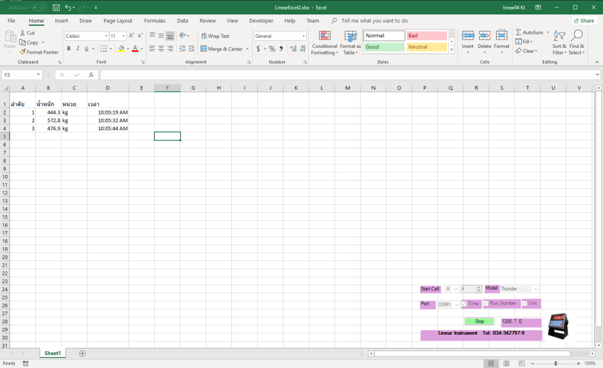Screen dimensions: 603x368
Task: Click the percent style icon
Action: point(272,48)
